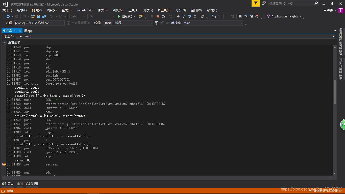Click the Application Insights lightbulb icon
The image size is (345, 194).
[x=268, y=16]
